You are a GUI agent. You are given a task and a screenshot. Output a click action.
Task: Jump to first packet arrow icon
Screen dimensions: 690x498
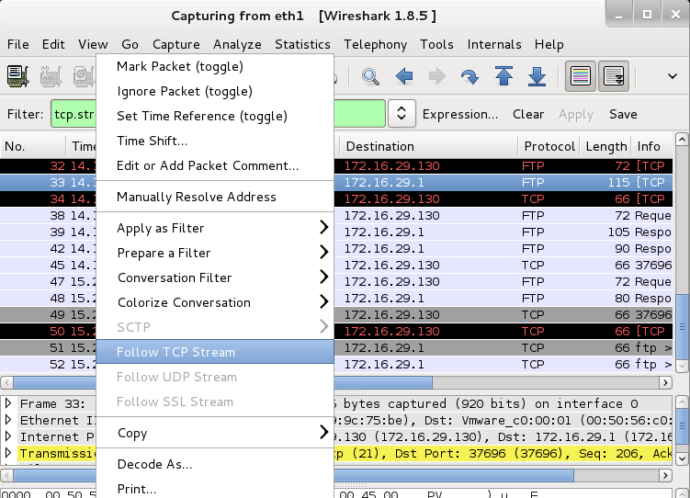pyautogui.click(x=503, y=76)
